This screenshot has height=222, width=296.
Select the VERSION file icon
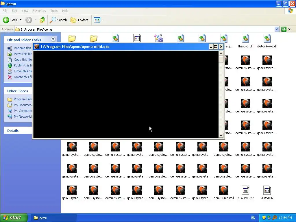pyautogui.click(x=267, y=190)
